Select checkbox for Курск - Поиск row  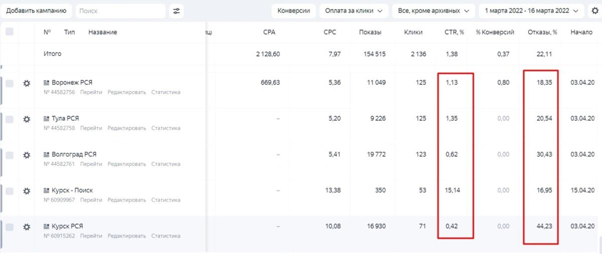coord(10,191)
